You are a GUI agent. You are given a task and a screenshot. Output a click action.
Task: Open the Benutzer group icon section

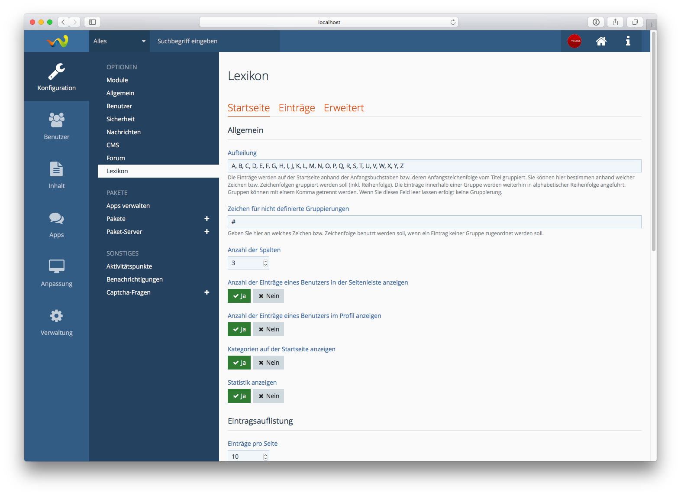(57, 126)
